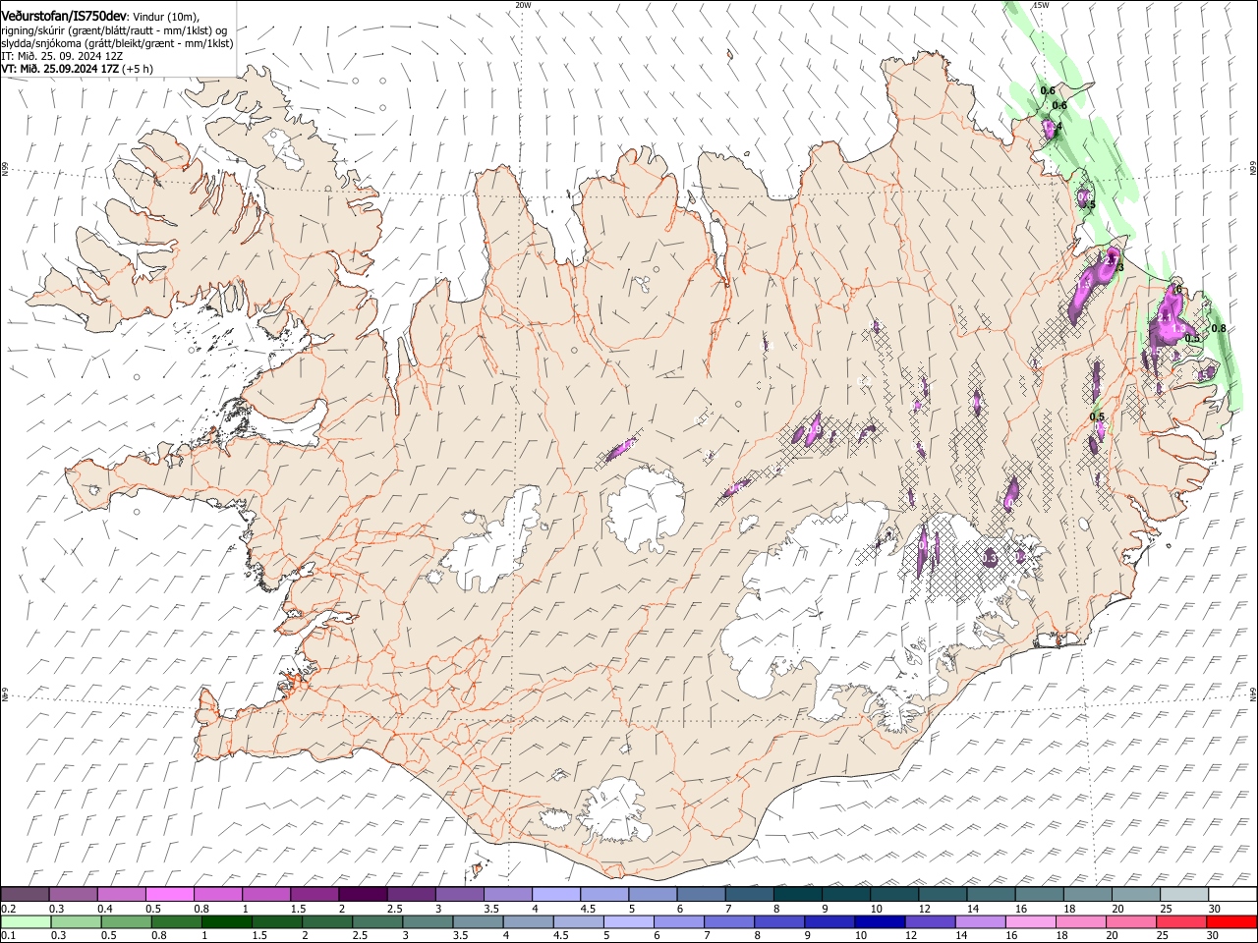The height and width of the screenshot is (943, 1258).
Task: Pick top-row dark teal swatch starting at 8
Action: [797, 895]
